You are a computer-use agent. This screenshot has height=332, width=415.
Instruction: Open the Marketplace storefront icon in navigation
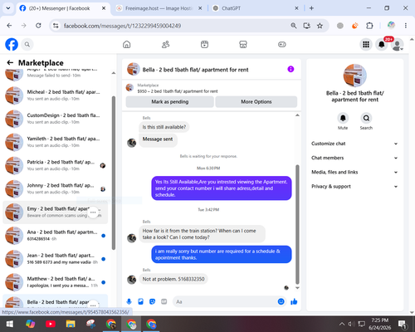(243, 44)
